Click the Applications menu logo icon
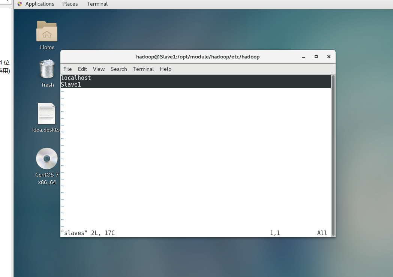This screenshot has width=393, height=277. (x=20, y=4)
